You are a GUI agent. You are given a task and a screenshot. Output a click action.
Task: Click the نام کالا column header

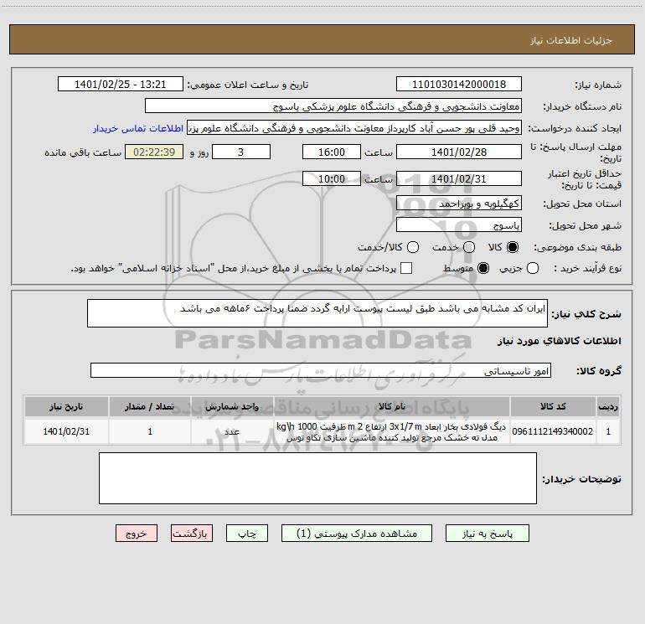(x=392, y=406)
